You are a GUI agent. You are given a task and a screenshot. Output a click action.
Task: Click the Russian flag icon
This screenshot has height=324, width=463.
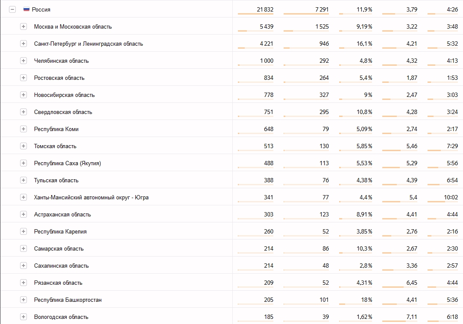[x=26, y=9]
